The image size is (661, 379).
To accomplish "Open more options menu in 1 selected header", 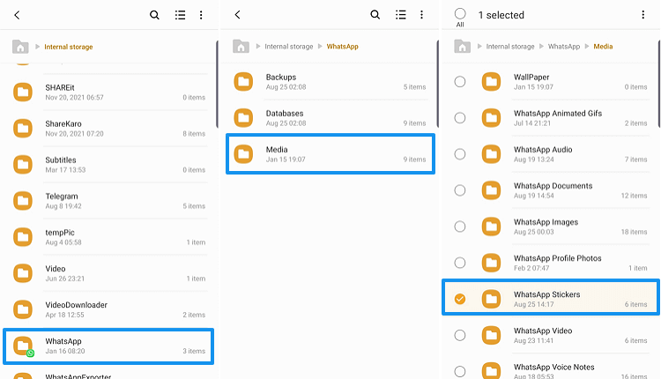I will (x=642, y=15).
